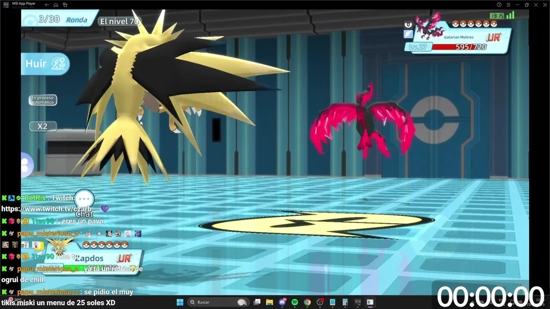The width and height of the screenshot is (550, 309).
Task: Open the hamburger menu in title bar
Action: click(x=508, y=5)
